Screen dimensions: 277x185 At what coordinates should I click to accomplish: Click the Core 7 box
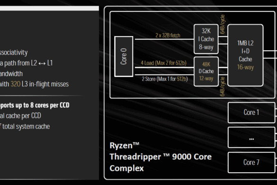(x=251, y=162)
